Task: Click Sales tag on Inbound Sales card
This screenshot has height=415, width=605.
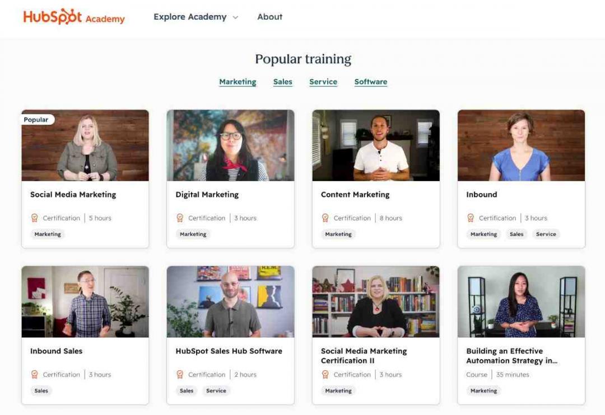Action: coord(41,390)
